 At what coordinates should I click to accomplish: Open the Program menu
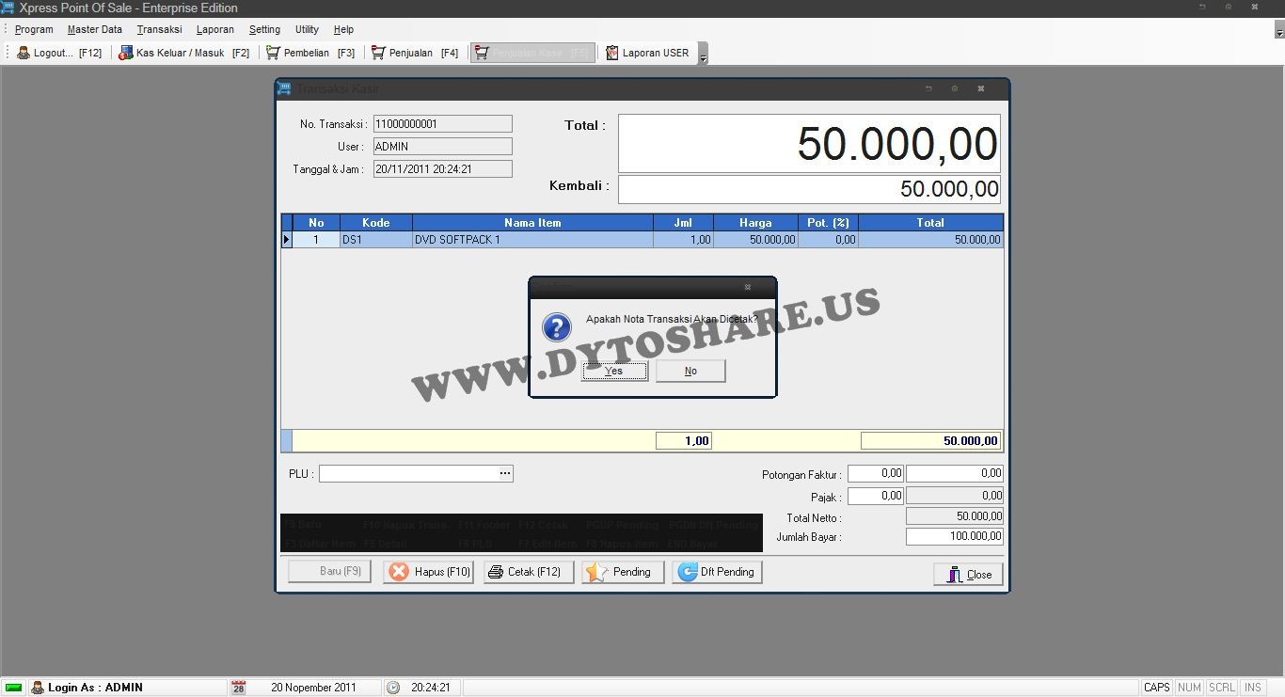pos(34,29)
